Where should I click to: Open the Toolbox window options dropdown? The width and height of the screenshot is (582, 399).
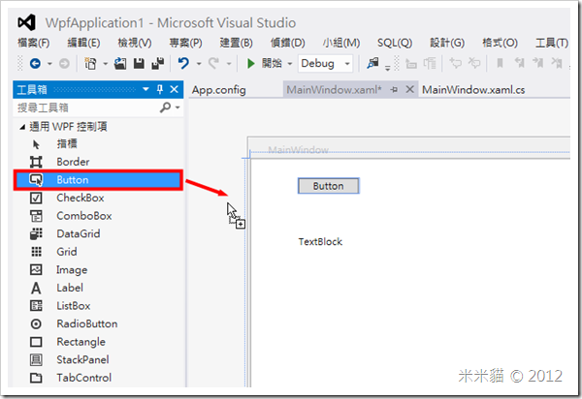145,89
